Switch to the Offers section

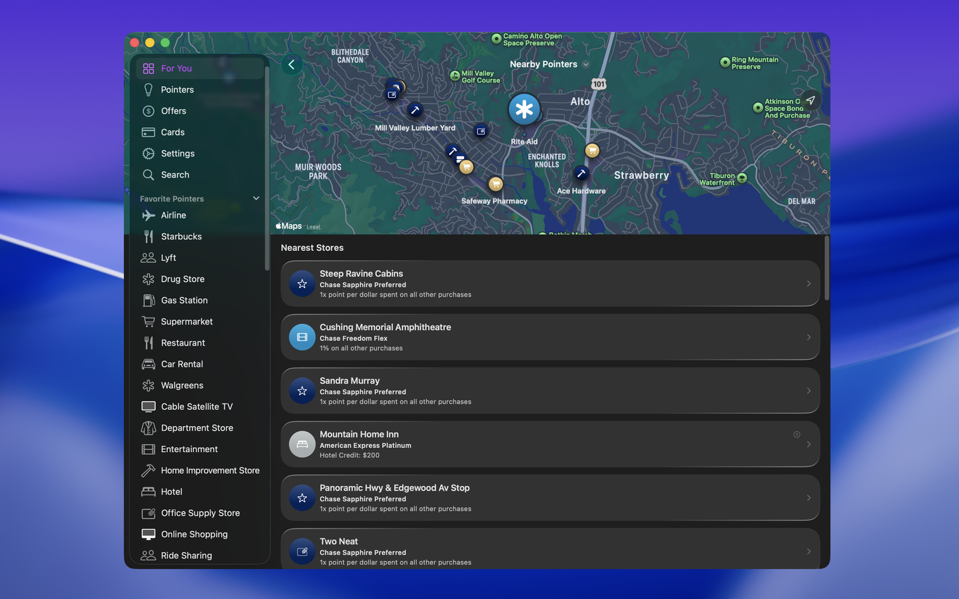tap(173, 111)
